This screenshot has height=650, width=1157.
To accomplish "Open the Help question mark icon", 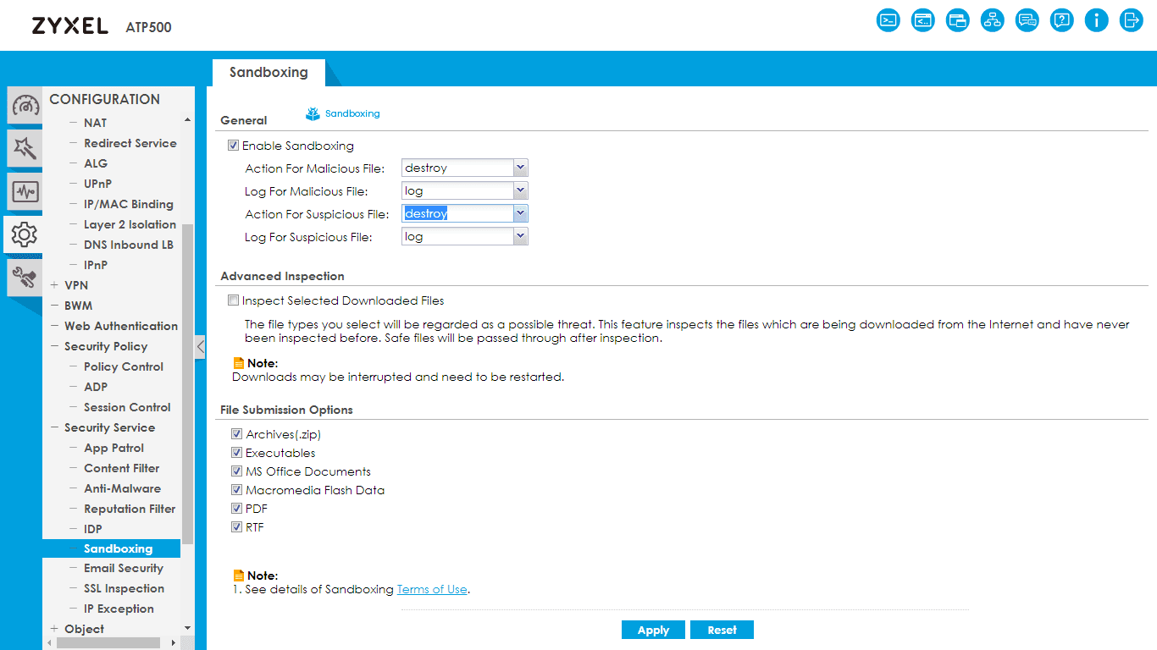I will [1061, 20].
